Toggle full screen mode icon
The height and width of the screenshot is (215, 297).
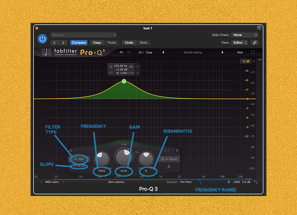click(253, 52)
